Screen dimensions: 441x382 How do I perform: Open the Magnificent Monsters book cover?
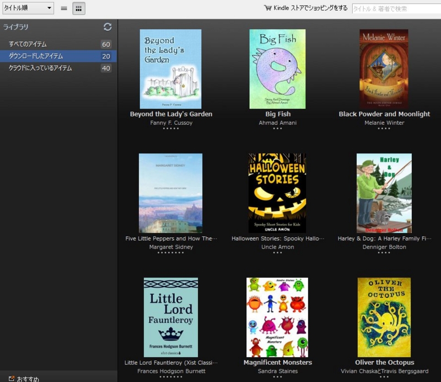(277, 317)
